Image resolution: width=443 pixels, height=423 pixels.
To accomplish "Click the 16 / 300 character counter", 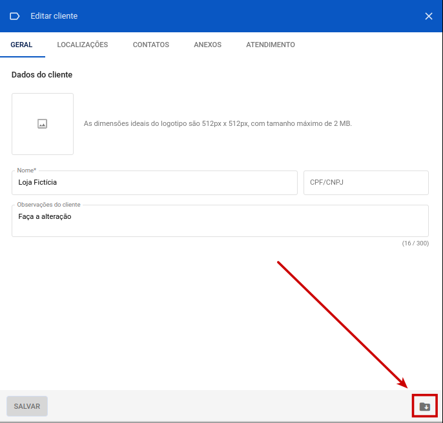I will [x=415, y=243].
